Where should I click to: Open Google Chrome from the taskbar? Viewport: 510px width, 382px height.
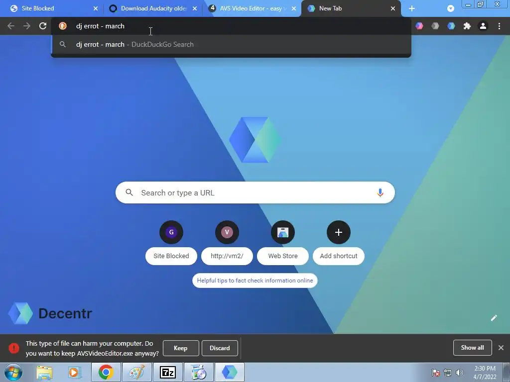pyautogui.click(x=106, y=372)
